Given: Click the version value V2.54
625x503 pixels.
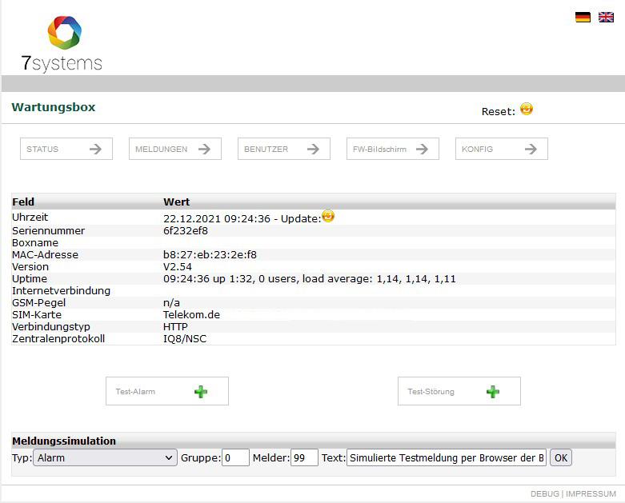Looking at the screenshot, I should [x=178, y=267].
